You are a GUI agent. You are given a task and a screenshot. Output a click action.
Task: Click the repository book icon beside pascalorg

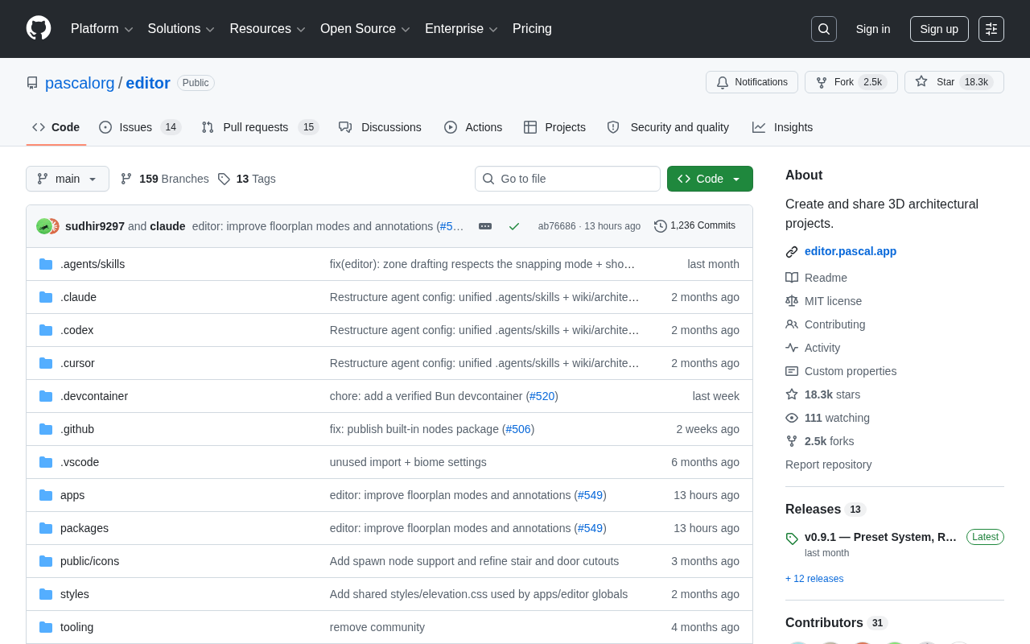[x=32, y=83]
